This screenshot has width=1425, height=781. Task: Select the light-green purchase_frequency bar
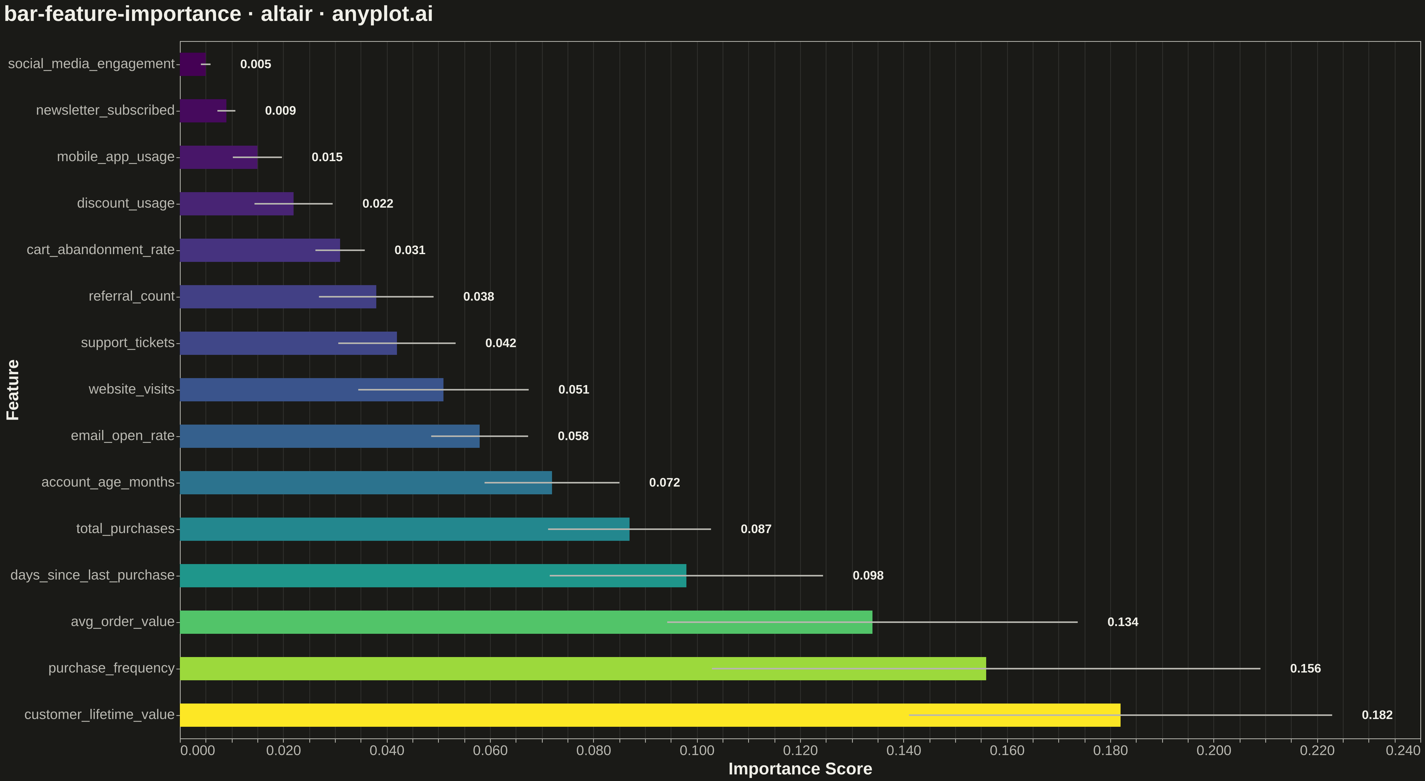[x=583, y=668]
